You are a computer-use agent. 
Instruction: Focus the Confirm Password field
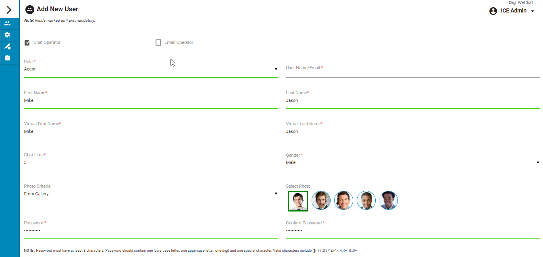click(x=412, y=231)
